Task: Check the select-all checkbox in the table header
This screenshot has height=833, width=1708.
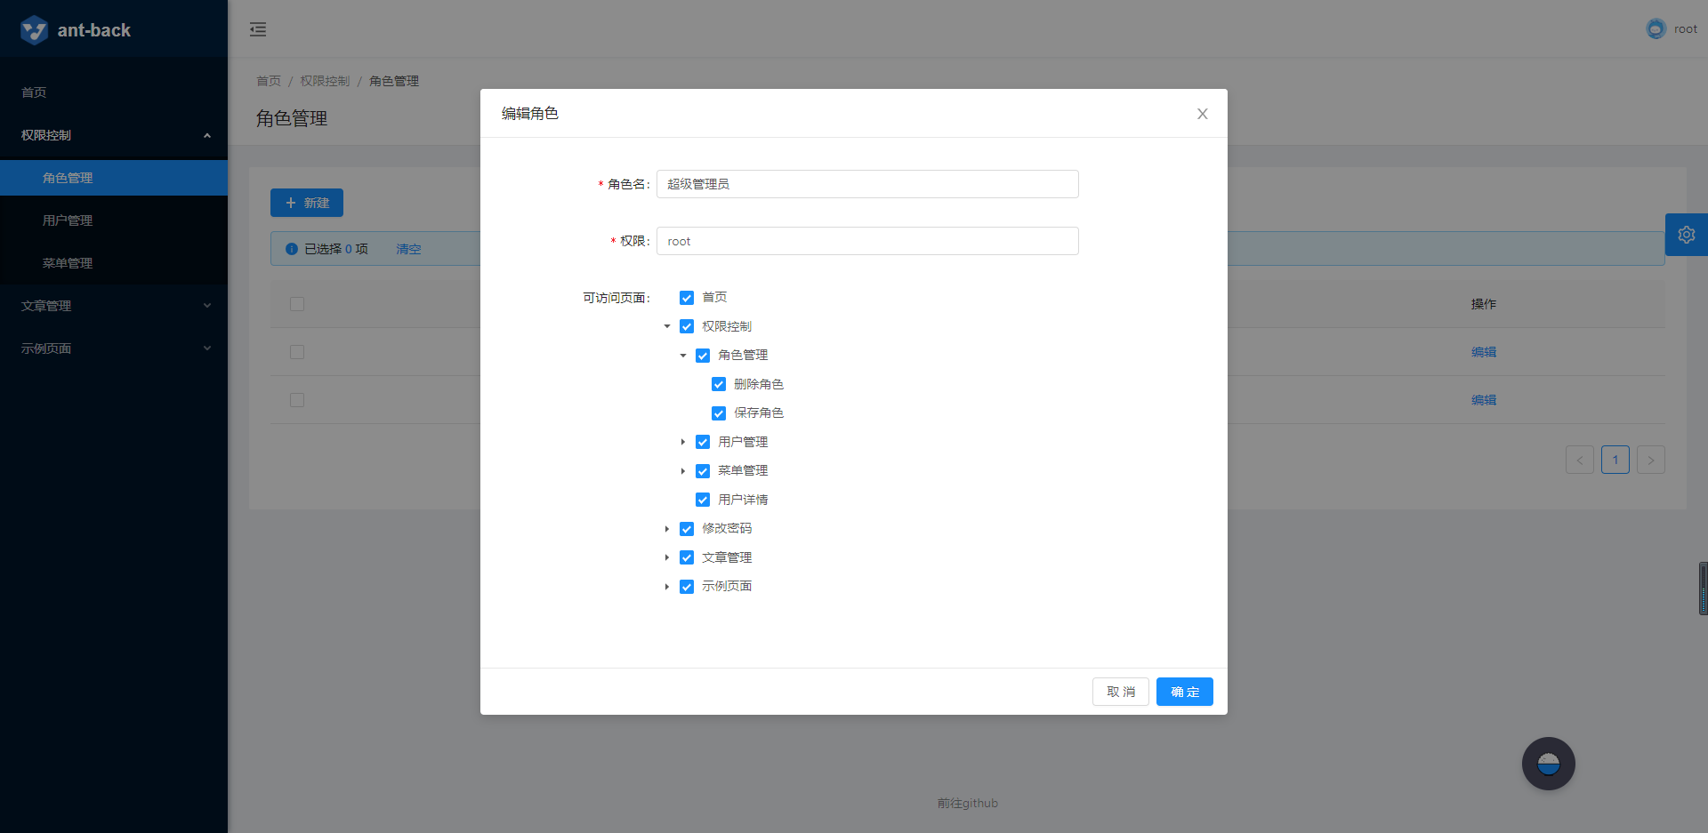Action: 297,303
